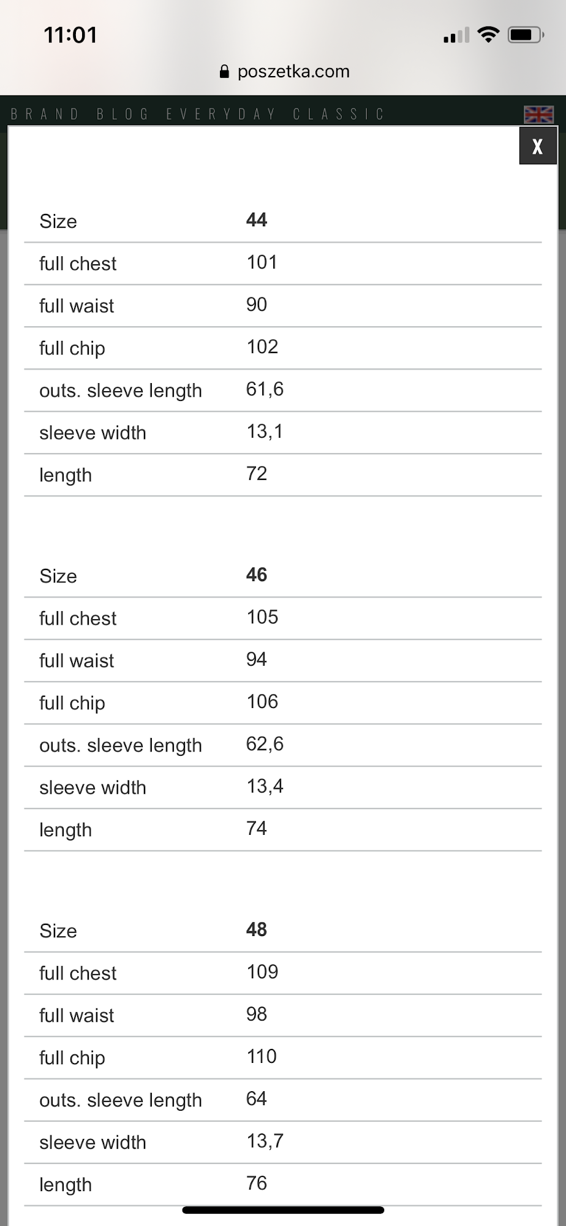Tap the cellular signal bars icon
Screen dimensions: 566x1226
456,36
